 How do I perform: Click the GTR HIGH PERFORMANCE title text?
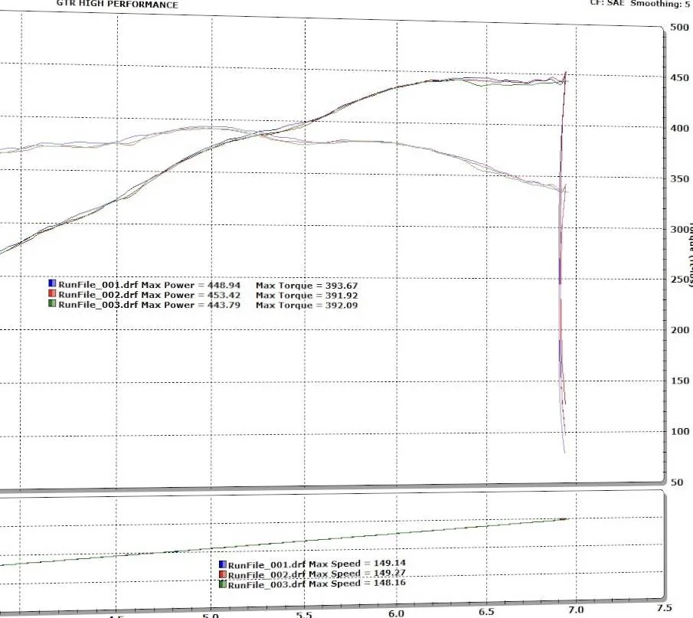pyautogui.click(x=117, y=5)
